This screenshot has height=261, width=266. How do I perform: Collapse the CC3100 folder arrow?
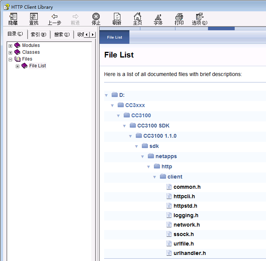point(118,116)
